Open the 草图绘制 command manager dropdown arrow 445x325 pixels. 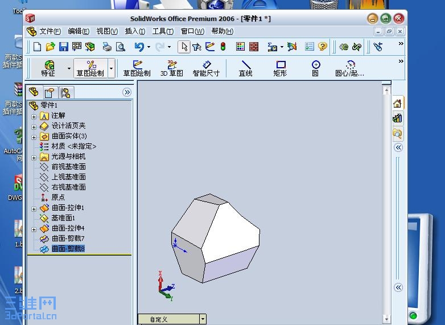pos(112,68)
